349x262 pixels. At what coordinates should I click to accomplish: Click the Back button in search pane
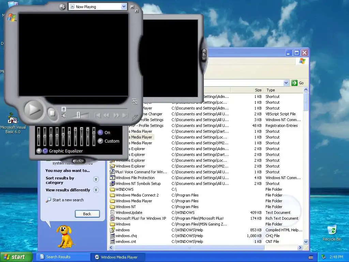pos(87,214)
